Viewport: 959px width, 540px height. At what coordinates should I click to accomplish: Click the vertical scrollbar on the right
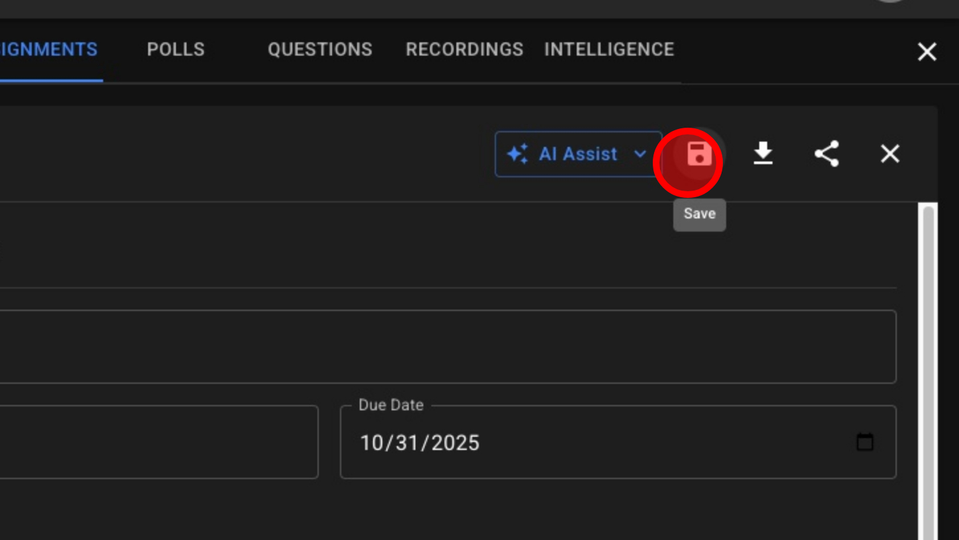click(928, 371)
